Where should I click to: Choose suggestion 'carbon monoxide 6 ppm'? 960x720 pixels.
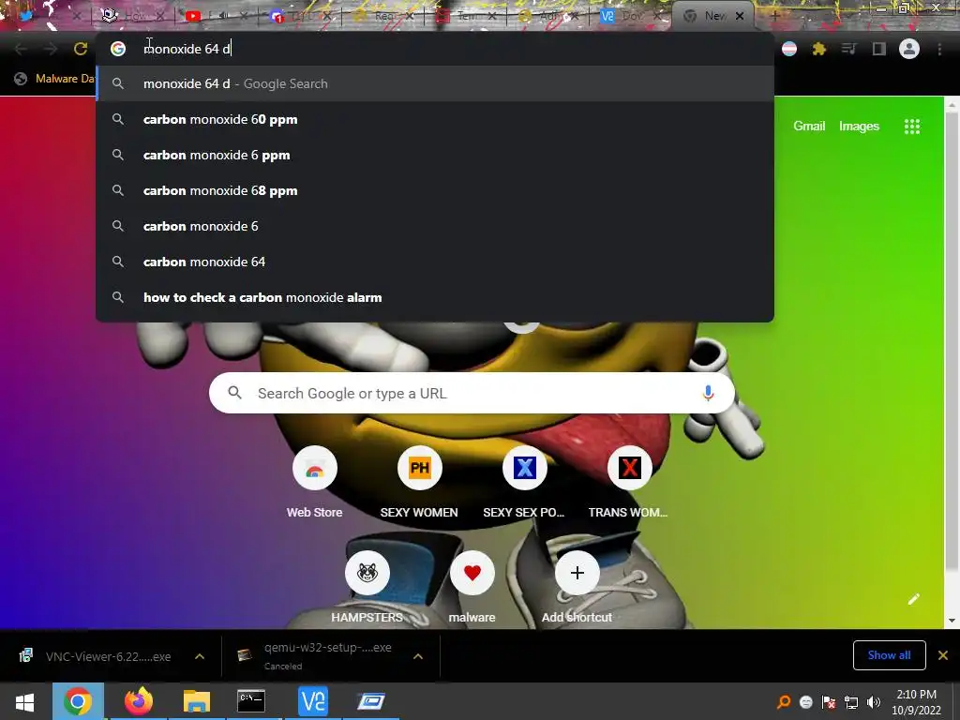pyautogui.click(x=435, y=155)
